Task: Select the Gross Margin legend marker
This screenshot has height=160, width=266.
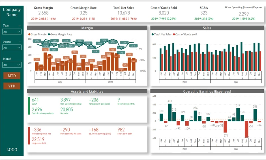Action: point(29,34)
